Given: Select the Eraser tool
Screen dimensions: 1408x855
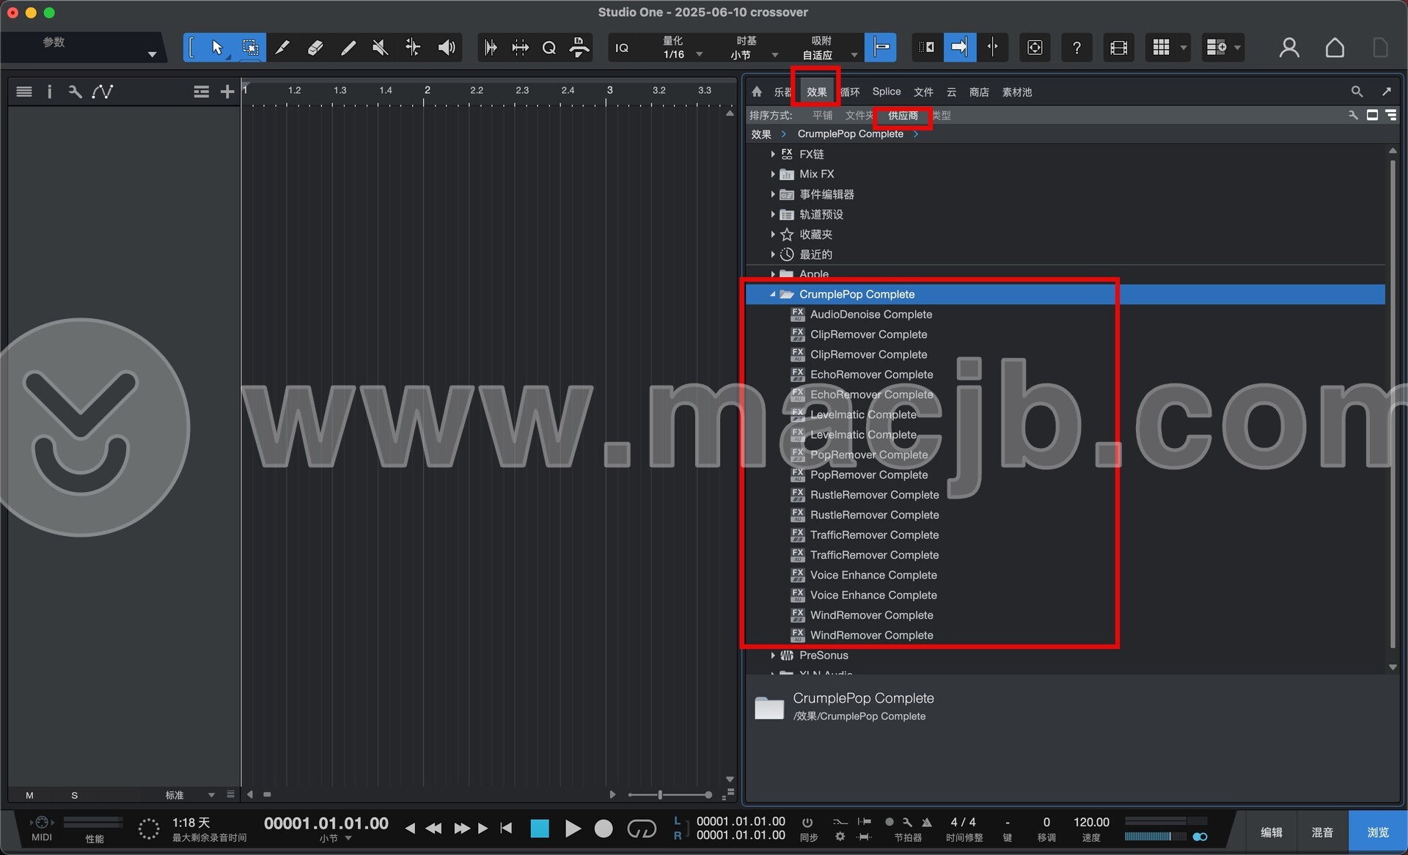Looking at the screenshot, I should (x=315, y=48).
